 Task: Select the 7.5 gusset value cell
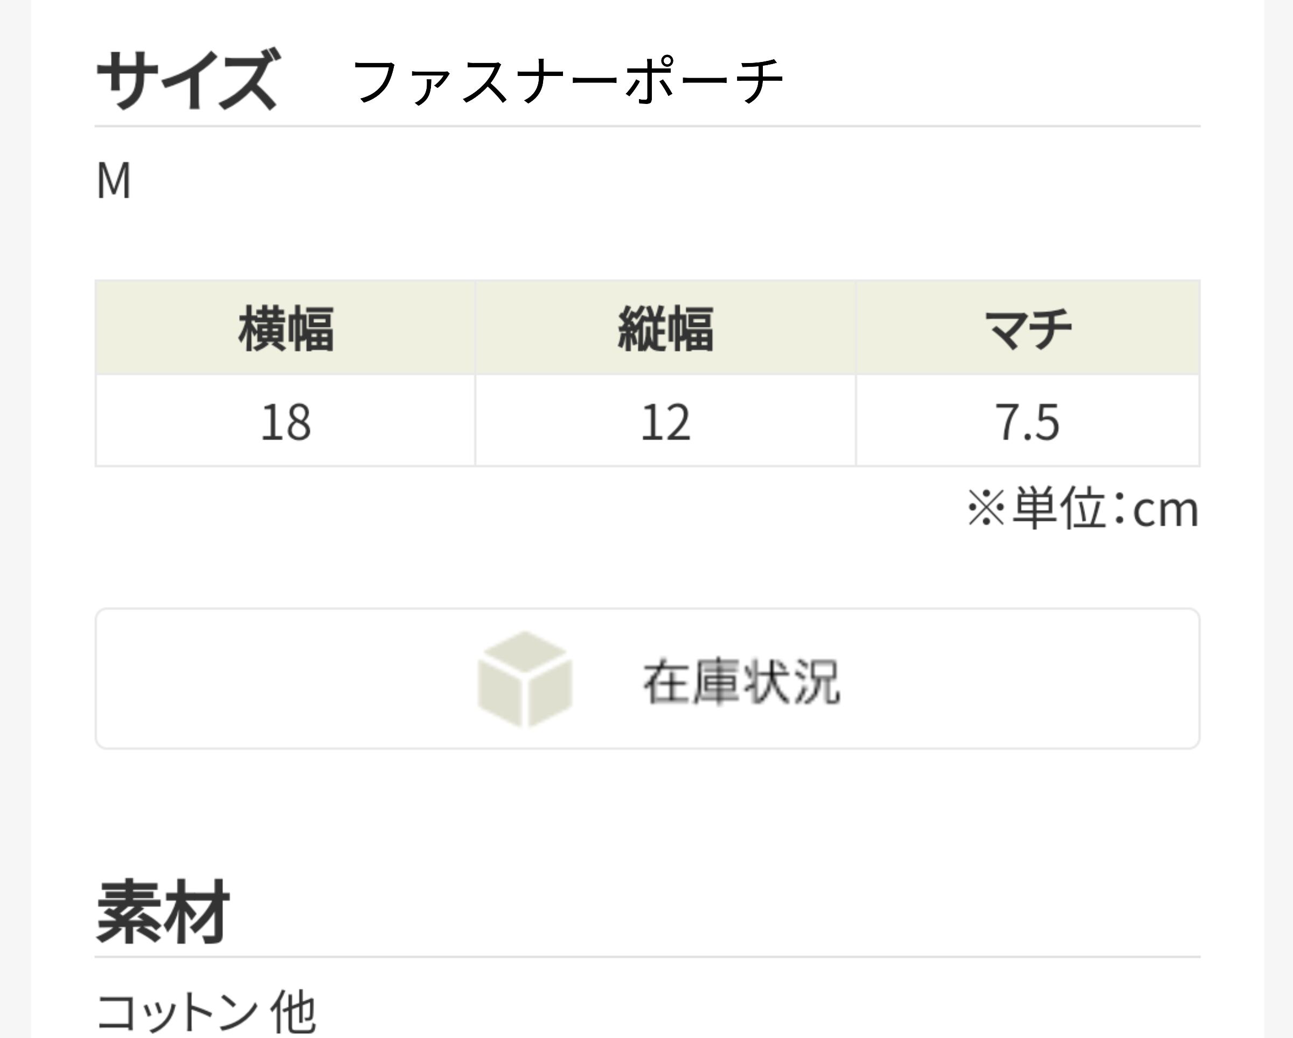(1027, 421)
